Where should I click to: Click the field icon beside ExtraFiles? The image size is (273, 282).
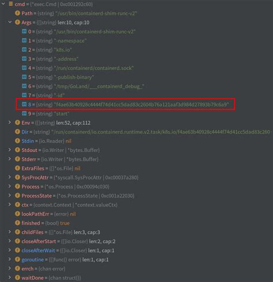pyautogui.click(x=17, y=168)
